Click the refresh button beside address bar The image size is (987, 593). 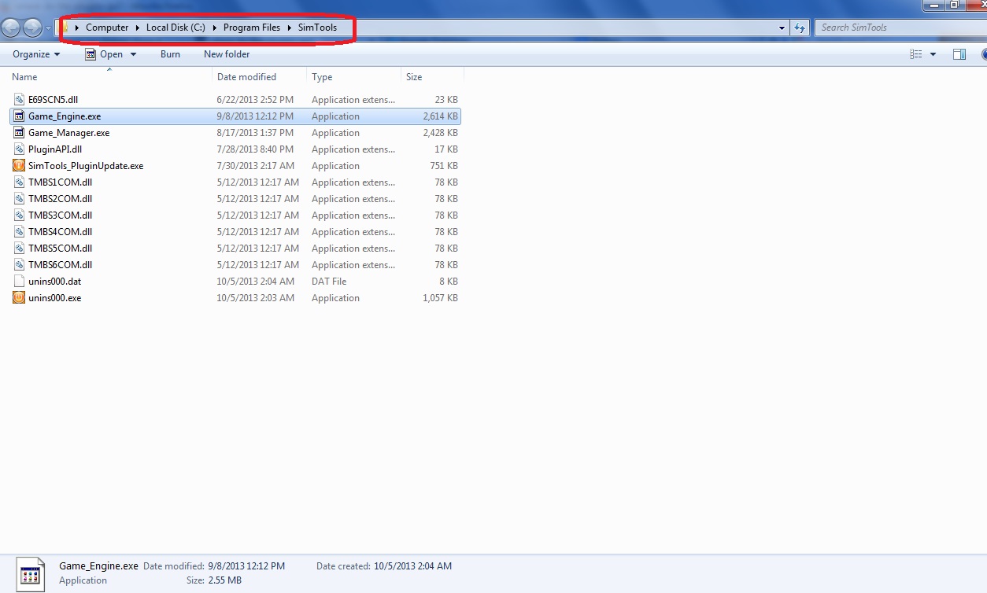[800, 28]
